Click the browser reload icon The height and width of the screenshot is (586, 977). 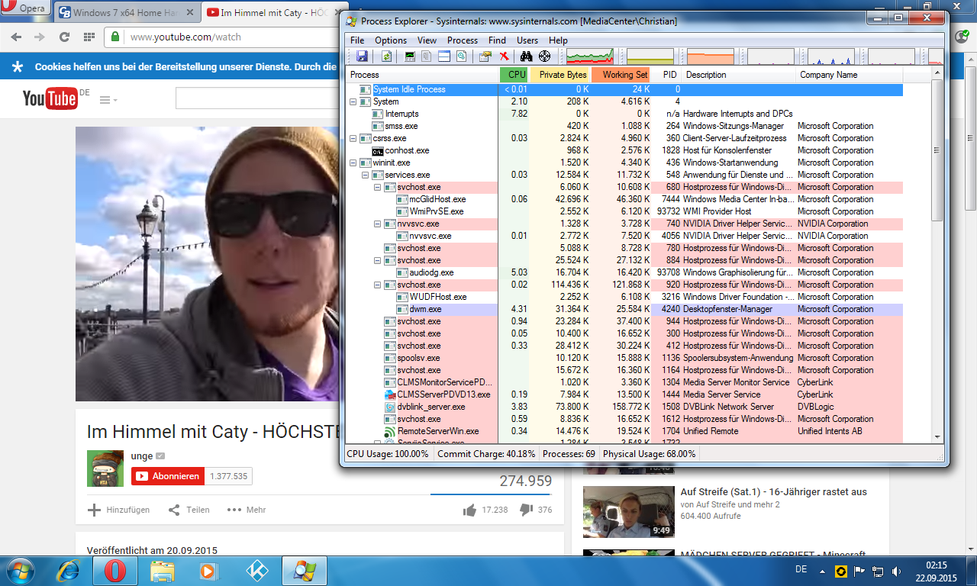[x=64, y=37]
